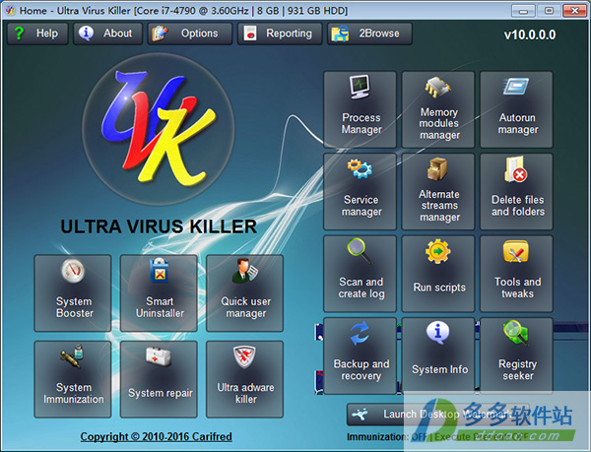591x452 pixels.
Task: Click the About info icon
Action: point(86,33)
